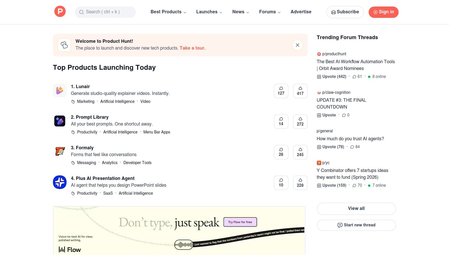The height and width of the screenshot is (255, 453).
Task: Open the p/general forum
Action: 325,131
